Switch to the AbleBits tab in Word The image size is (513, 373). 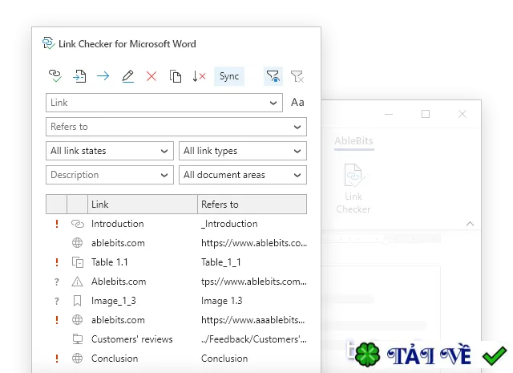[x=353, y=141]
